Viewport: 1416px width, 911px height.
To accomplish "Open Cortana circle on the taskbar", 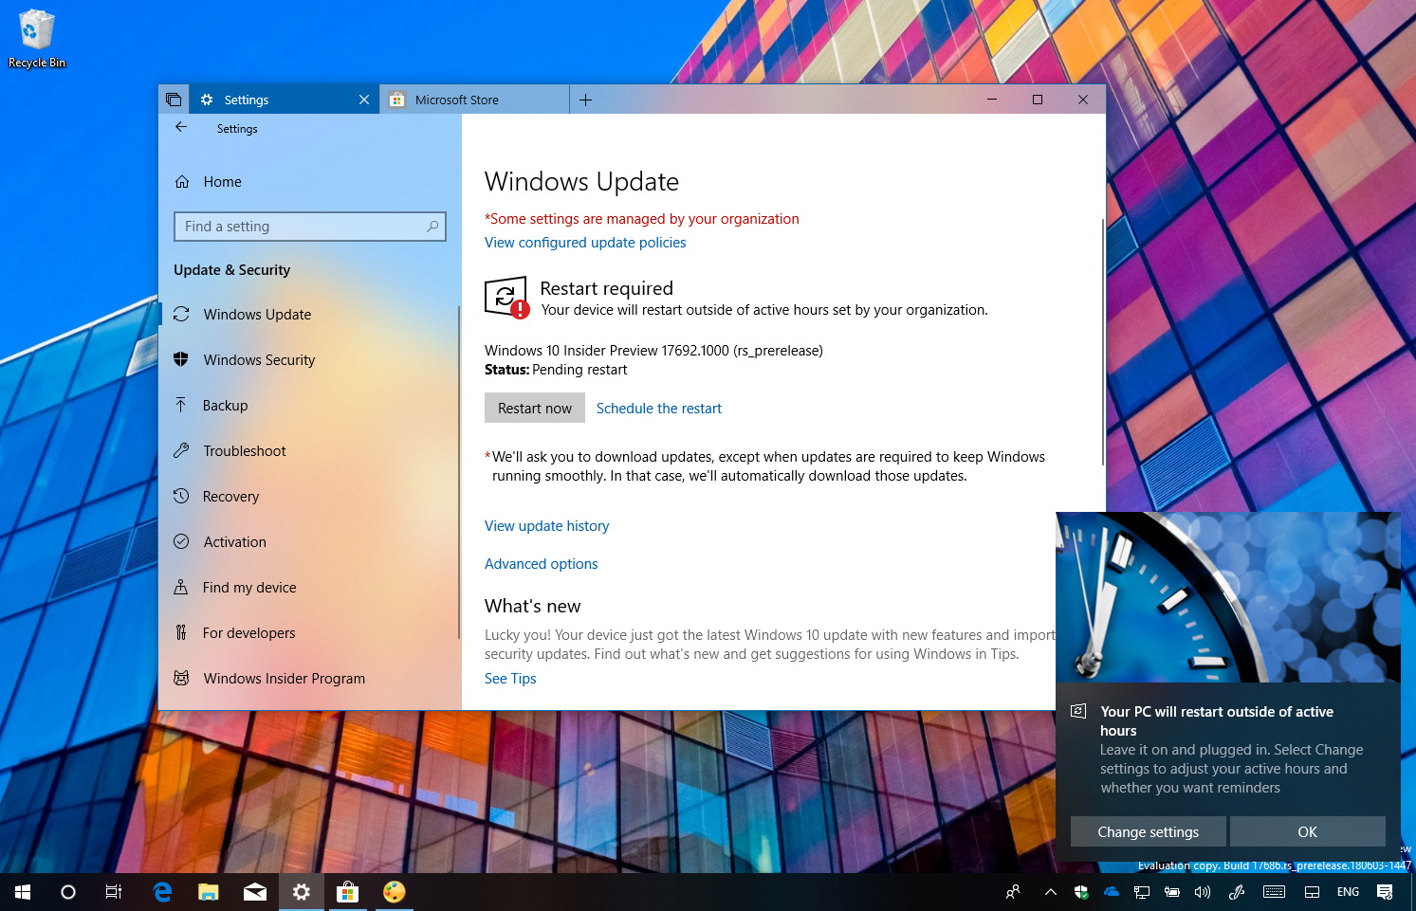I will click(x=68, y=892).
